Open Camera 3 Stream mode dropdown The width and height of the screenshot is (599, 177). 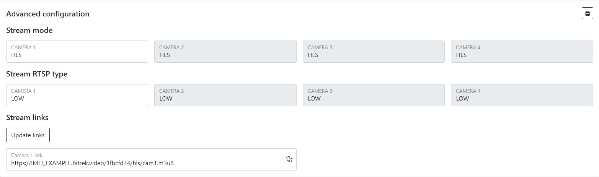[373, 52]
